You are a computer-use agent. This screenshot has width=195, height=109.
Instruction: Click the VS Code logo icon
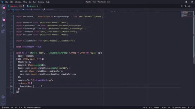pos(2,2)
